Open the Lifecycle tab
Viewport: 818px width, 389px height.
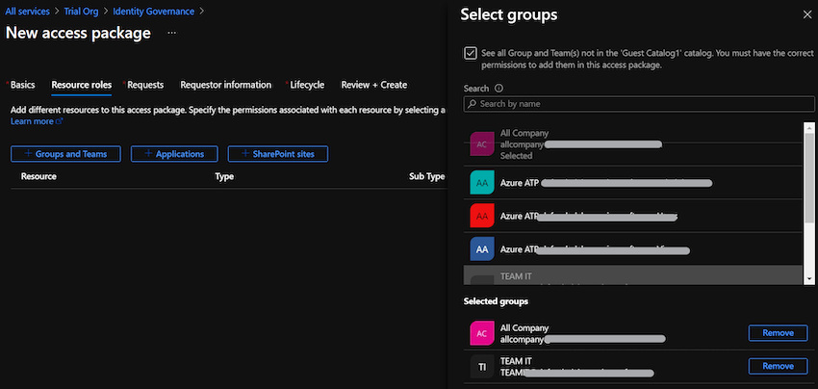306,85
